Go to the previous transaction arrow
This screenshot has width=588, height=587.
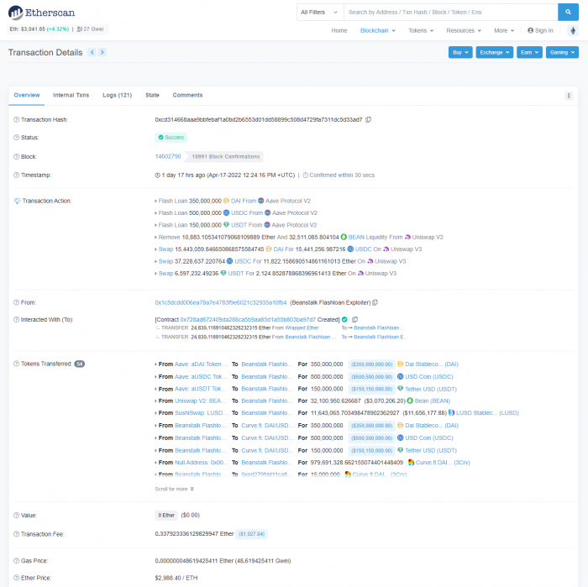pos(92,52)
